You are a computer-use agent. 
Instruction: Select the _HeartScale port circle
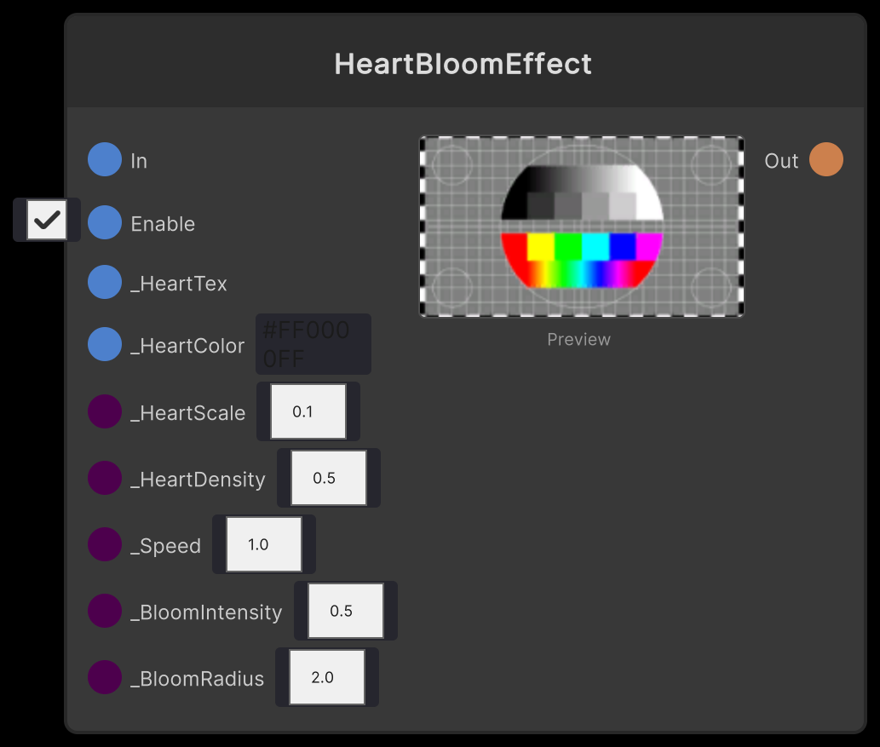coord(104,411)
